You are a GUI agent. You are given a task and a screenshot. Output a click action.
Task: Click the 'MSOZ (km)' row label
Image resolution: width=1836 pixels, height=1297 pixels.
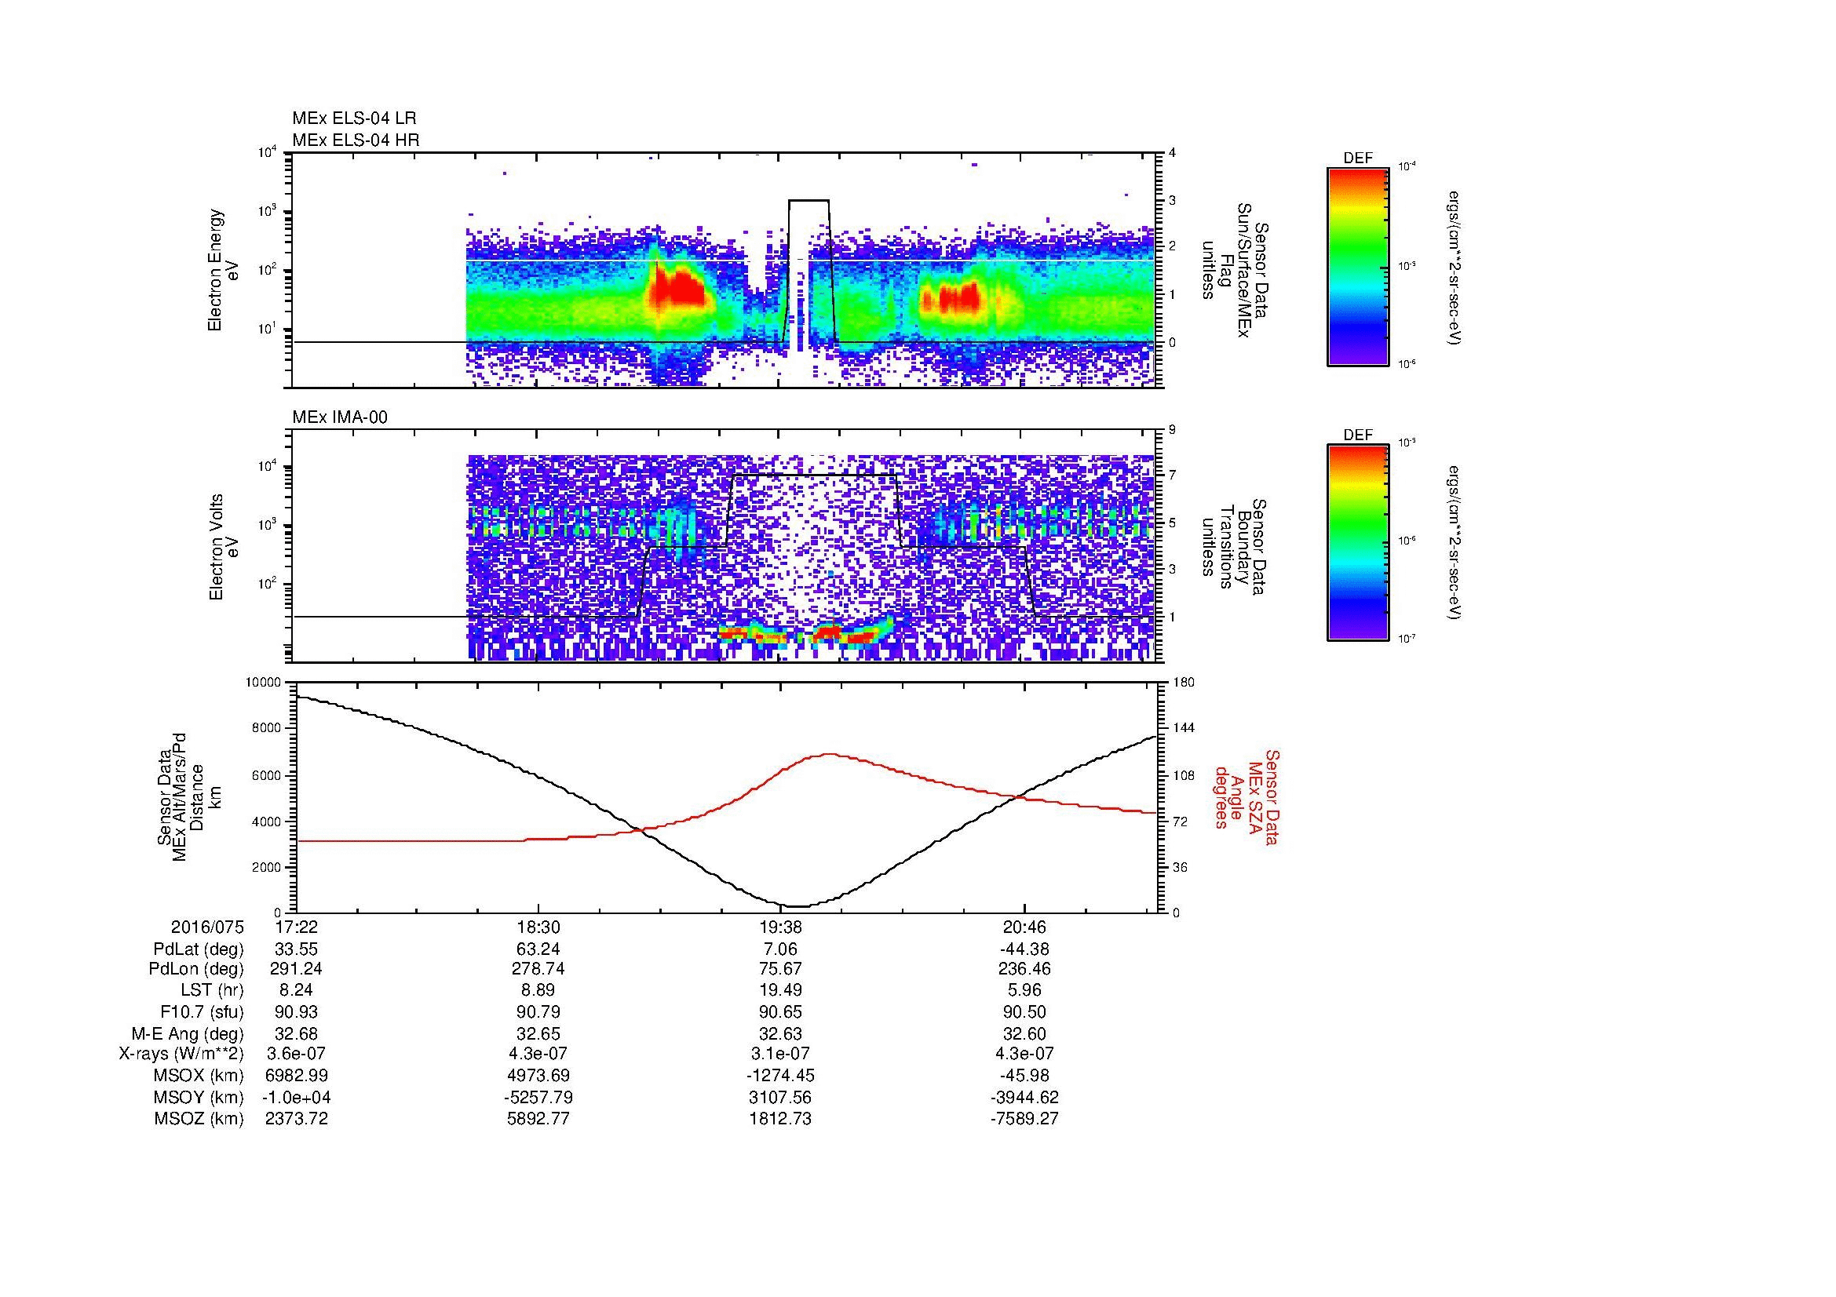199,1119
